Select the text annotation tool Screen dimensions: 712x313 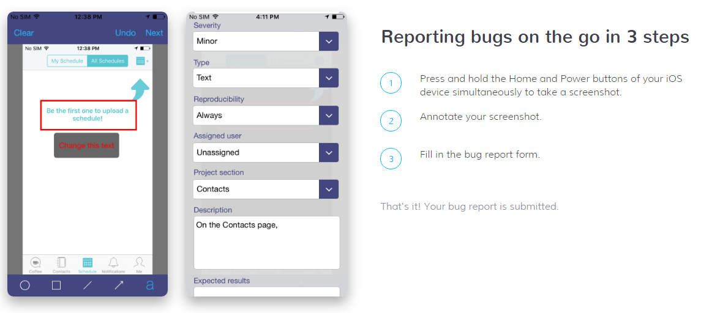point(150,285)
